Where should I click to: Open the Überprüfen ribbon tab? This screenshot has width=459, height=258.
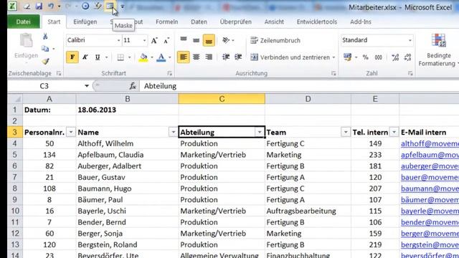pos(236,22)
